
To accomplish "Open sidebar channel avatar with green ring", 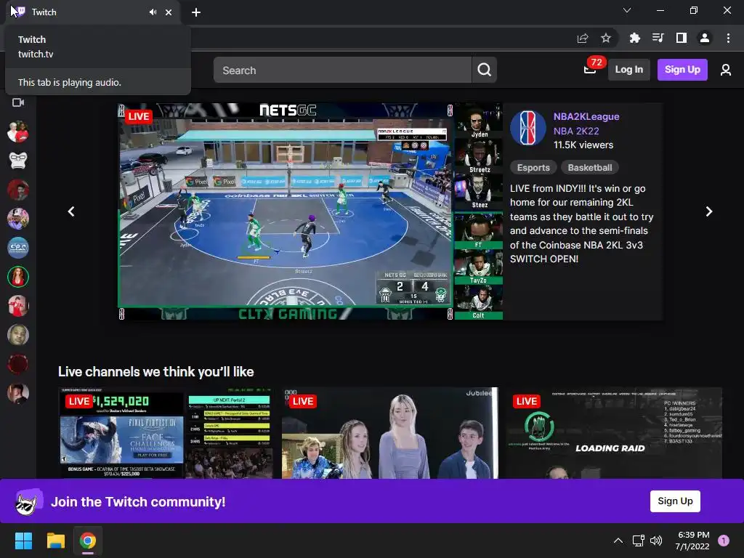I will coord(18,277).
